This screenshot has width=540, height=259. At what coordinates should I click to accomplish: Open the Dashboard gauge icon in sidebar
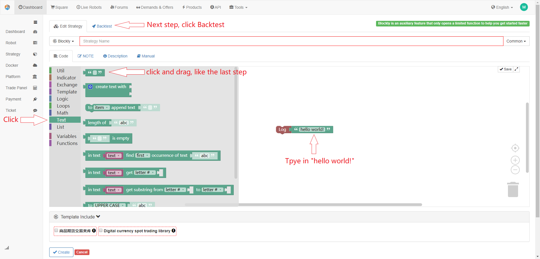click(x=35, y=32)
